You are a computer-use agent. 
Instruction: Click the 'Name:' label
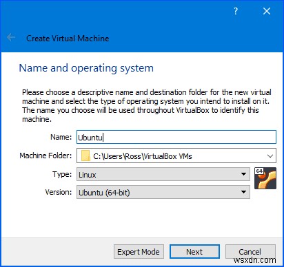61,137
